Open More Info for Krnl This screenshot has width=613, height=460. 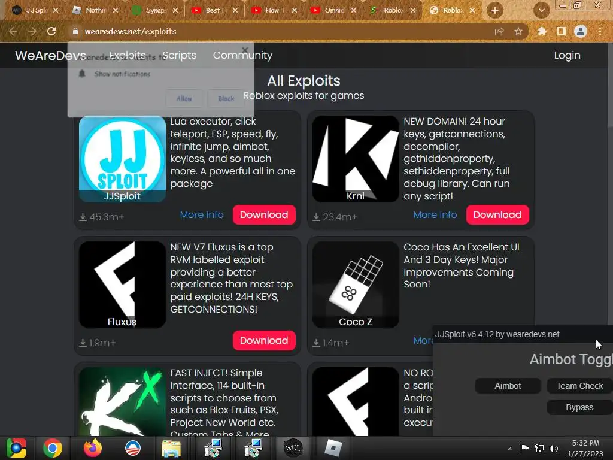click(435, 215)
